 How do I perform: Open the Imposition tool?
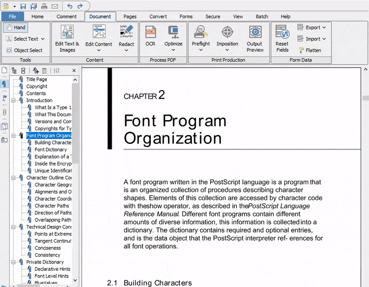pos(227,38)
